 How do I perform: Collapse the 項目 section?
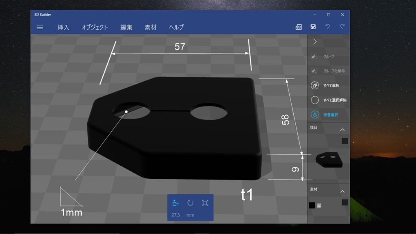coord(342,130)
